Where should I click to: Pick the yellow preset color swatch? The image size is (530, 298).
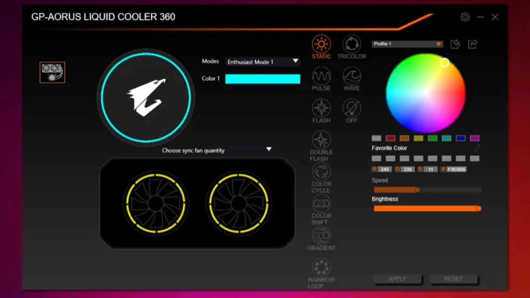(418, 138)
